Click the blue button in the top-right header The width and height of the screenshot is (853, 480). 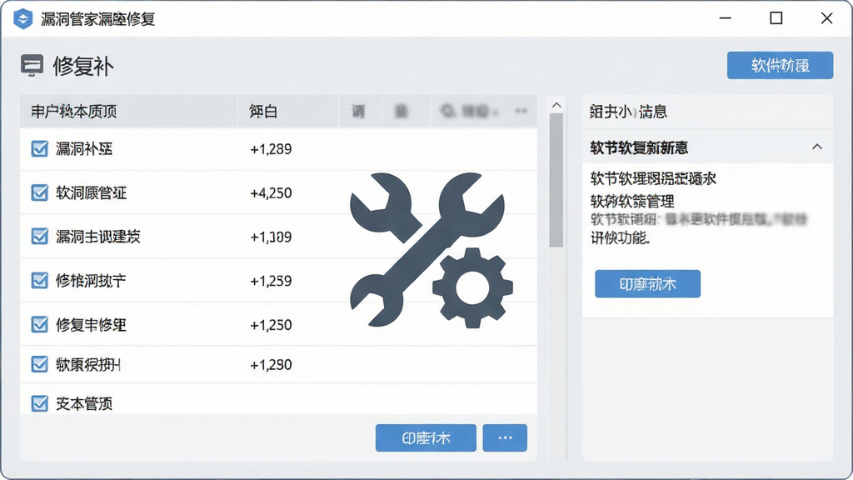[x=780, y=65]
